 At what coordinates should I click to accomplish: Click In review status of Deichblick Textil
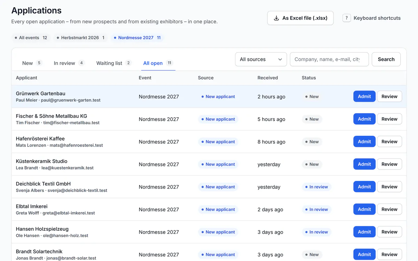tap(317, 187)
